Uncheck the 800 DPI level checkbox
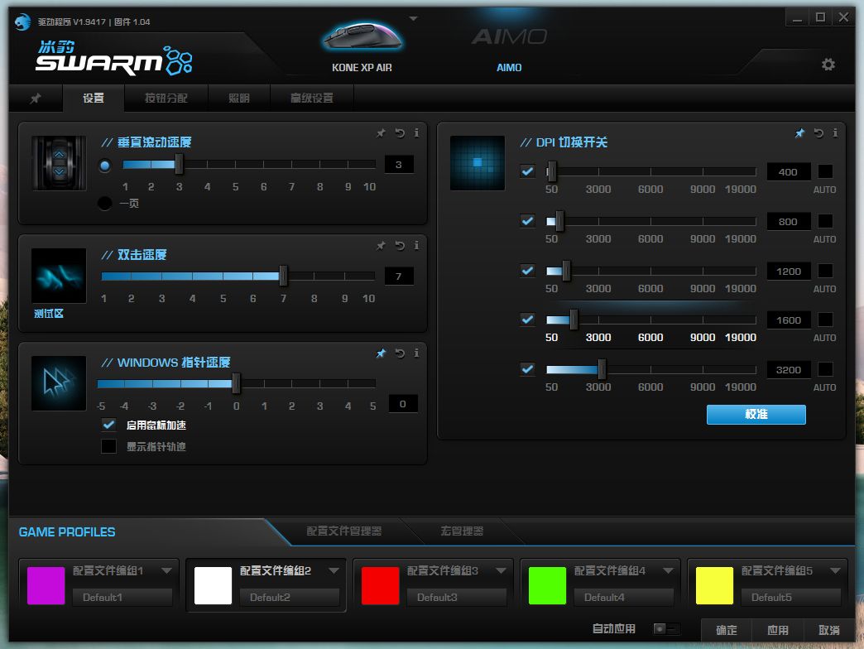 tap(527, 221)
